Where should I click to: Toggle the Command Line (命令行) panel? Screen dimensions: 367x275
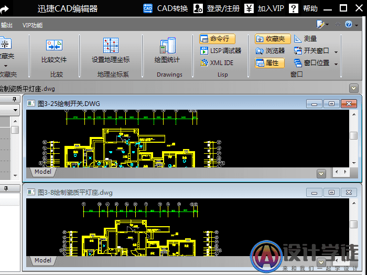click(x=217, y=39)
